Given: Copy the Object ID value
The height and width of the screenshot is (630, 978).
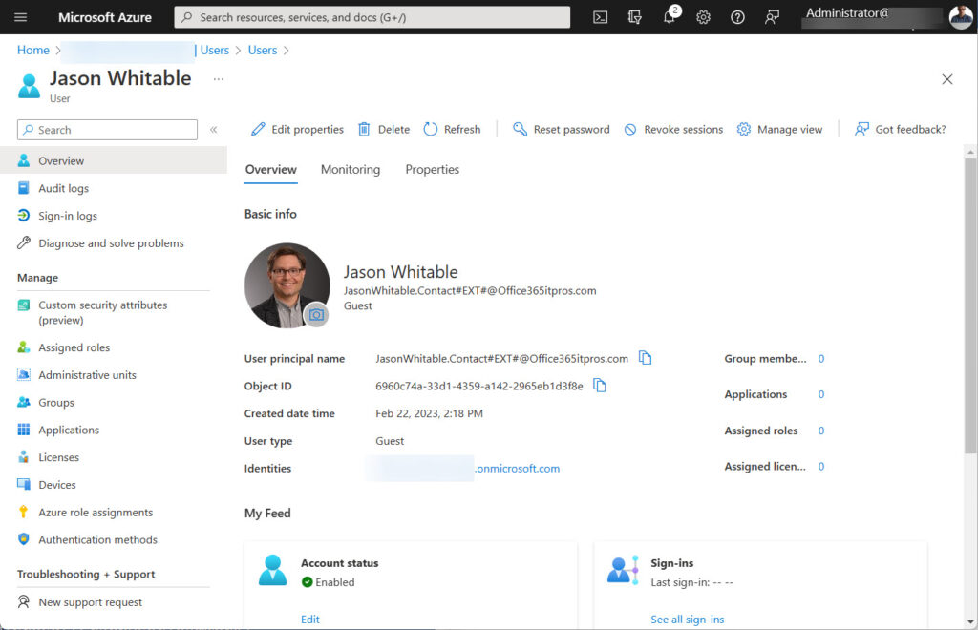Looking at the screenshot, I should click(x=600, y=386).
